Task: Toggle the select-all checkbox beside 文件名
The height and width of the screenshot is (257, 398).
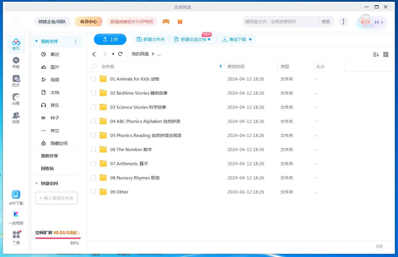Action: [x=94, y=66]
